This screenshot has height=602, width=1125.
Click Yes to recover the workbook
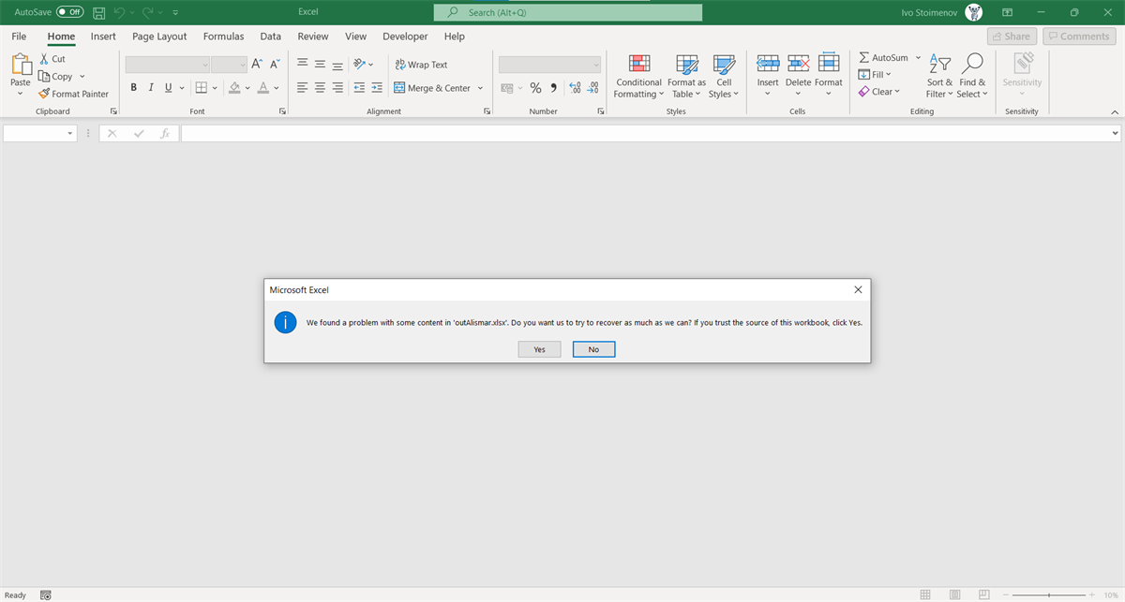(x=539, y=348)
